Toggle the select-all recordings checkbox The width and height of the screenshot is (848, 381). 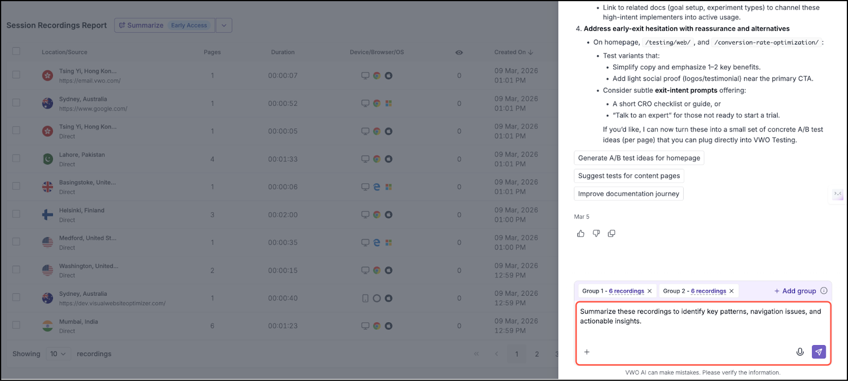[x=16, y=51]
